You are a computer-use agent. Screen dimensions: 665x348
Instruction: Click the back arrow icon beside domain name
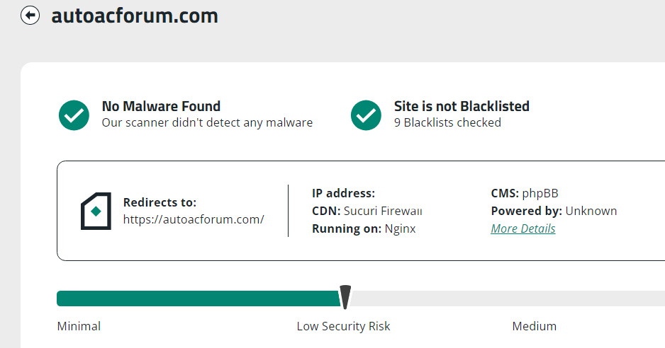point(30,16)
